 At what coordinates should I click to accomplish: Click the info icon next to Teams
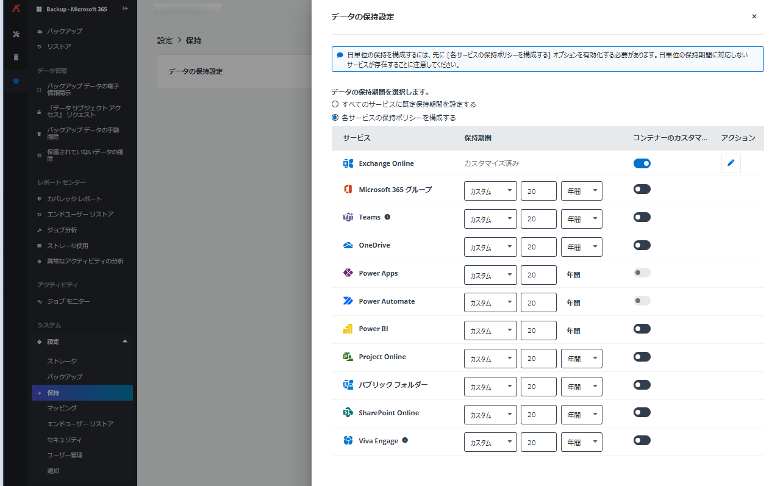tap(387, 217)
